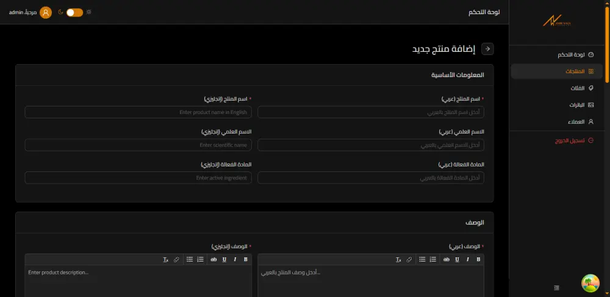This screenshot has height=297, width=610.
Task: Click into the Enter product description text area
Action: 138,281
